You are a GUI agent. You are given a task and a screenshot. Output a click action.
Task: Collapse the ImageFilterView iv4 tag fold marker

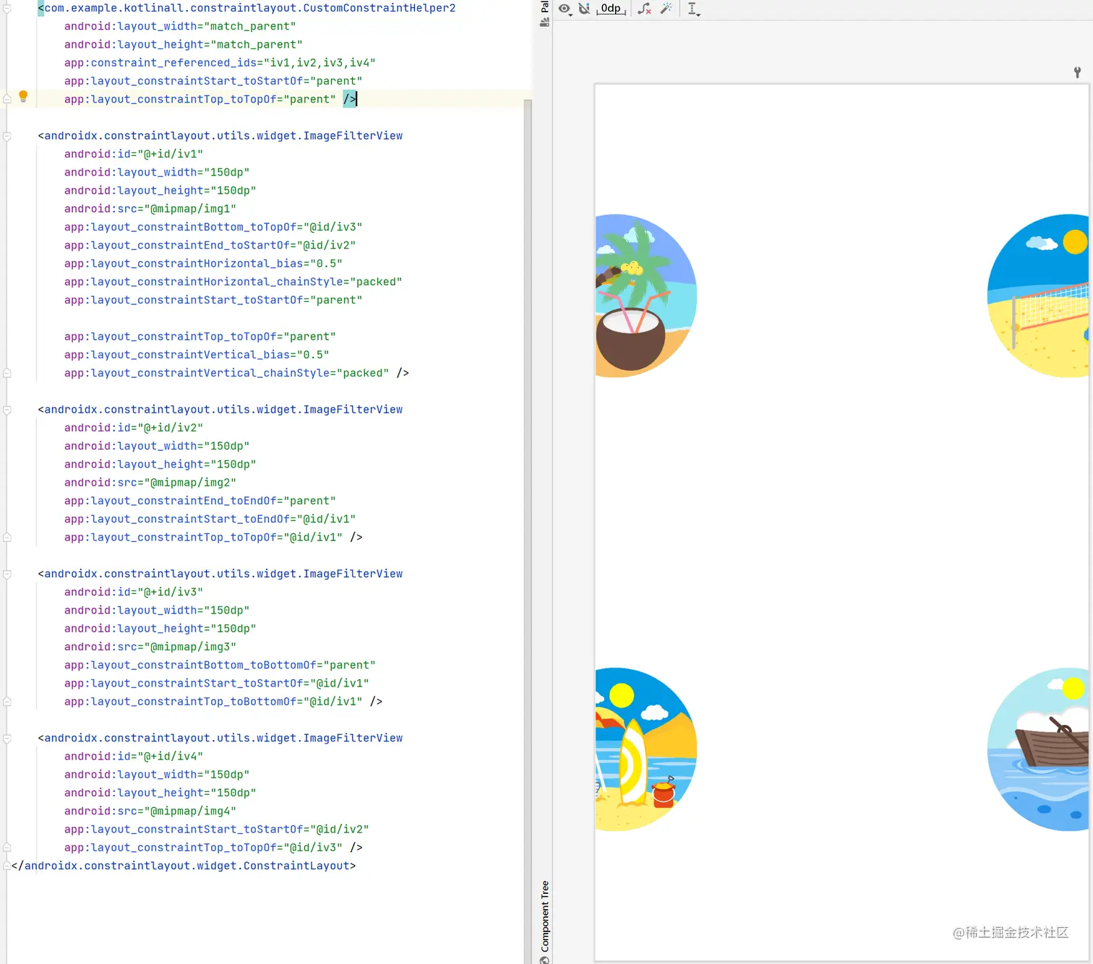[7, 739]
